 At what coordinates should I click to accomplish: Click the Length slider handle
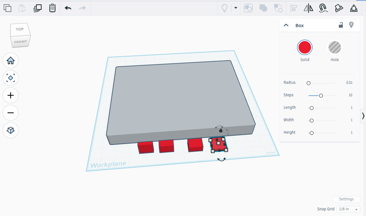tap(311, 108)
